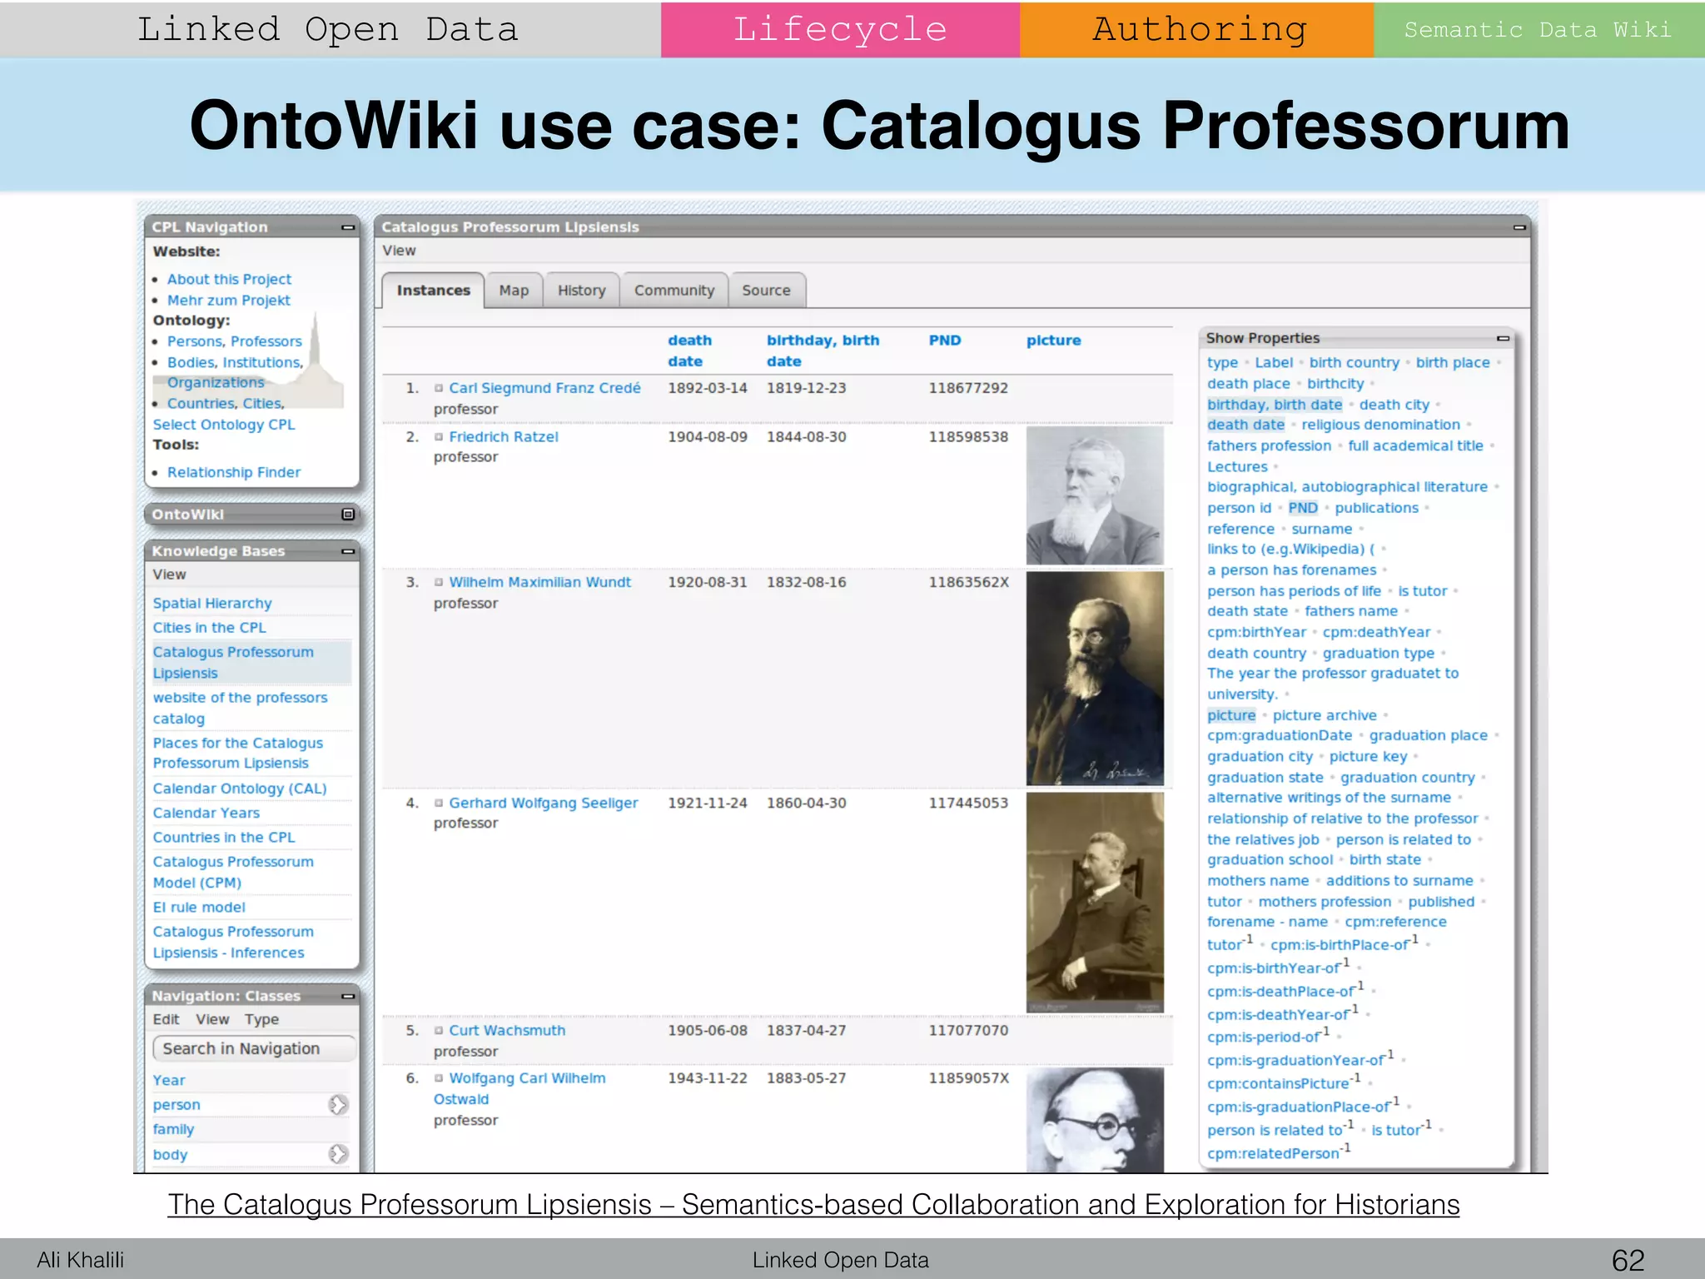1705x1279 pixels.
Task: Open the Source tab
Action: [766, 291]
